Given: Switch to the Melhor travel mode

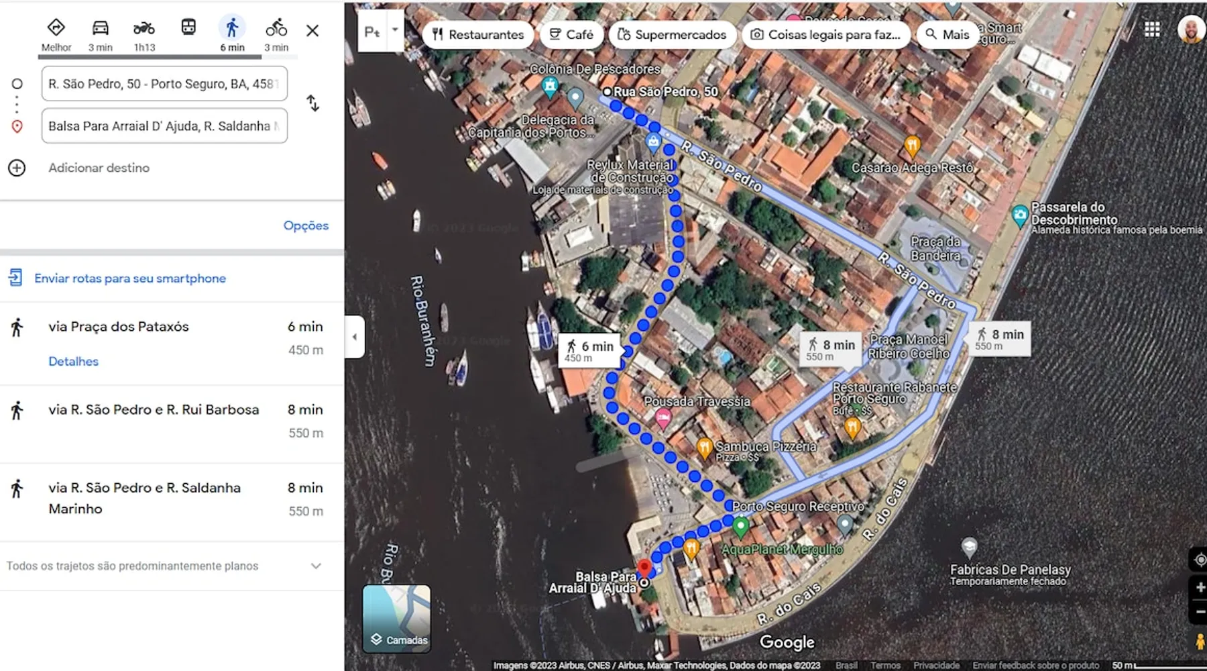Looking at the screenshot, I should (56, 28).
